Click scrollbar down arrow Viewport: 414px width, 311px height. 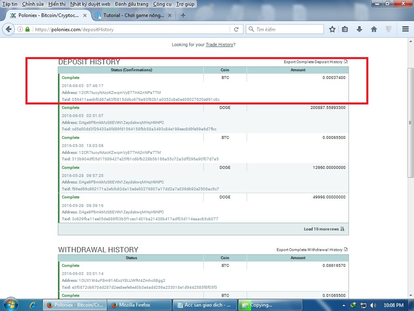(411, 295)
